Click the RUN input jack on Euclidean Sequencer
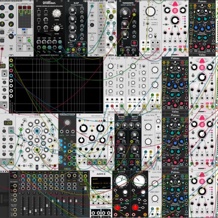 11,49
